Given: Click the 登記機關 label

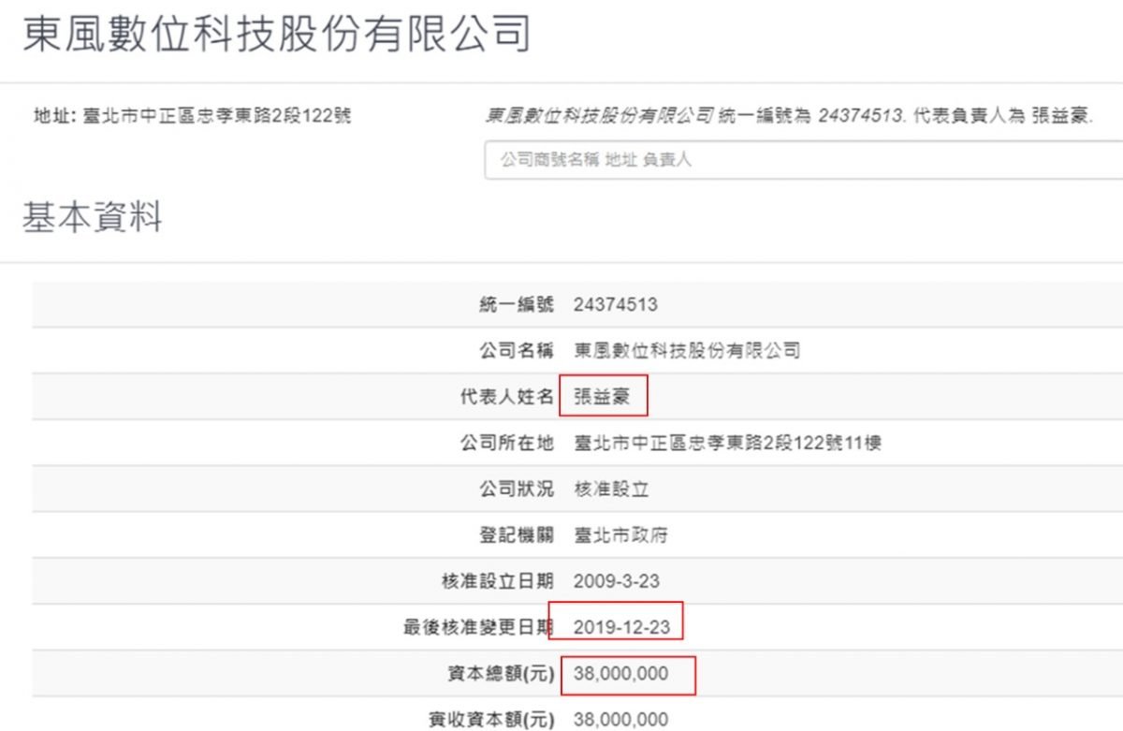Looking at the screenshot, I should [516, 535].
